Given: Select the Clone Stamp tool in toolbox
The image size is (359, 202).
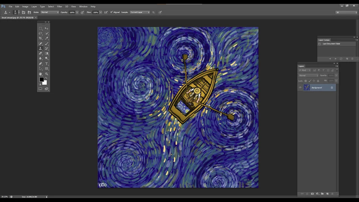Looking at the screenshot, I should click(40, 49).
